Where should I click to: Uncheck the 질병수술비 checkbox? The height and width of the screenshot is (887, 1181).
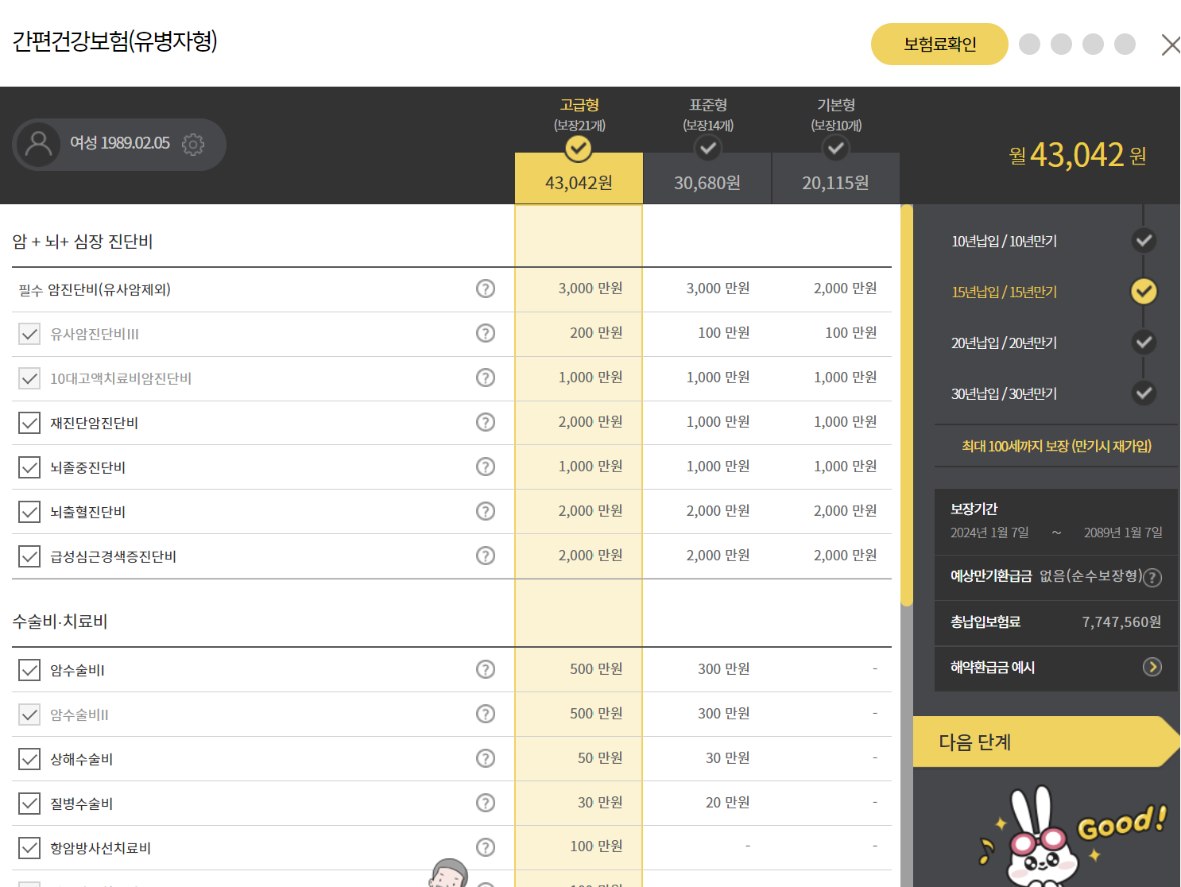click(29, 804)
